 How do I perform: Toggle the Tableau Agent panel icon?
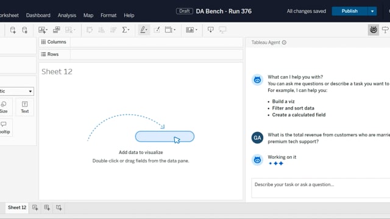pyautogui.click(x=374, y=30)
